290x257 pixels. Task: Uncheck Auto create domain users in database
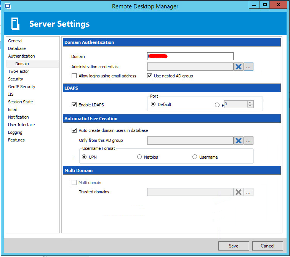point(74,130)
